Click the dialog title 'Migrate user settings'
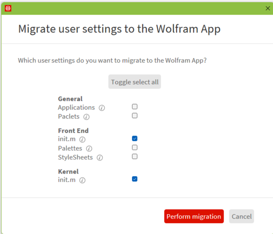Image resolution: width=273 pixels, height=234 pixels. point(119,29)
